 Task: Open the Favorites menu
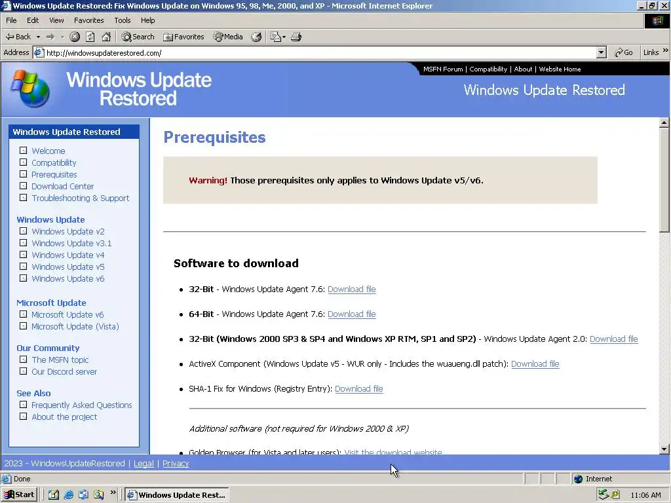[x=88, y=20]
